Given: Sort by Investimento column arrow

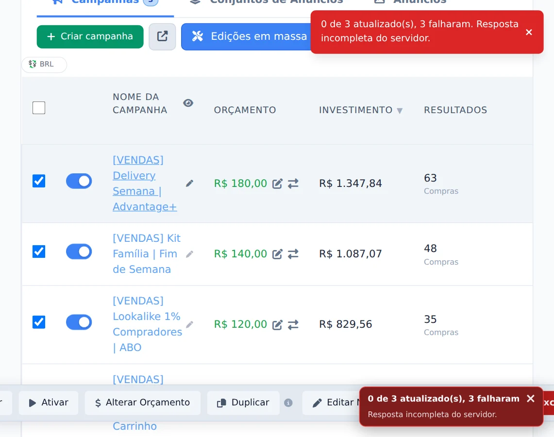Looking at the screenshot, I should click(x=400, y=111).
